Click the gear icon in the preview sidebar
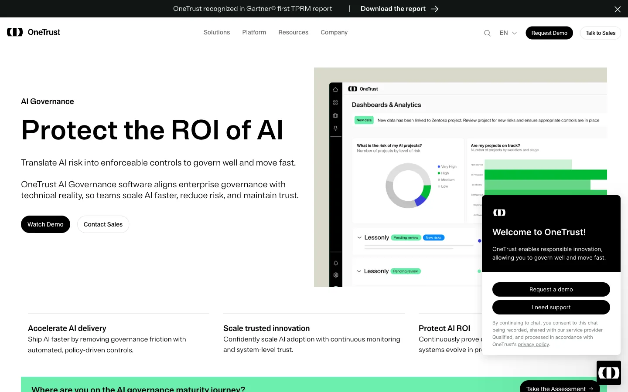Screen dimensions: 628x392 336,275
